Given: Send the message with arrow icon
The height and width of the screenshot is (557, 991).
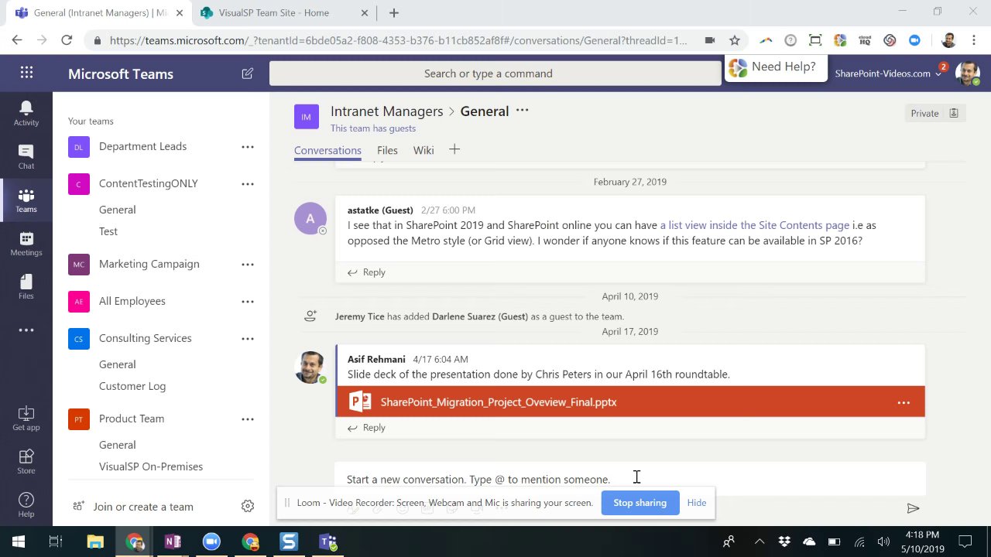Looking at the screenshot, I should 914,508.
